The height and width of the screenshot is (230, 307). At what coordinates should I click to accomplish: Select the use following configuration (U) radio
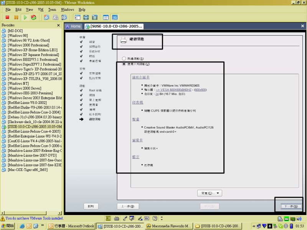(124, 64)
